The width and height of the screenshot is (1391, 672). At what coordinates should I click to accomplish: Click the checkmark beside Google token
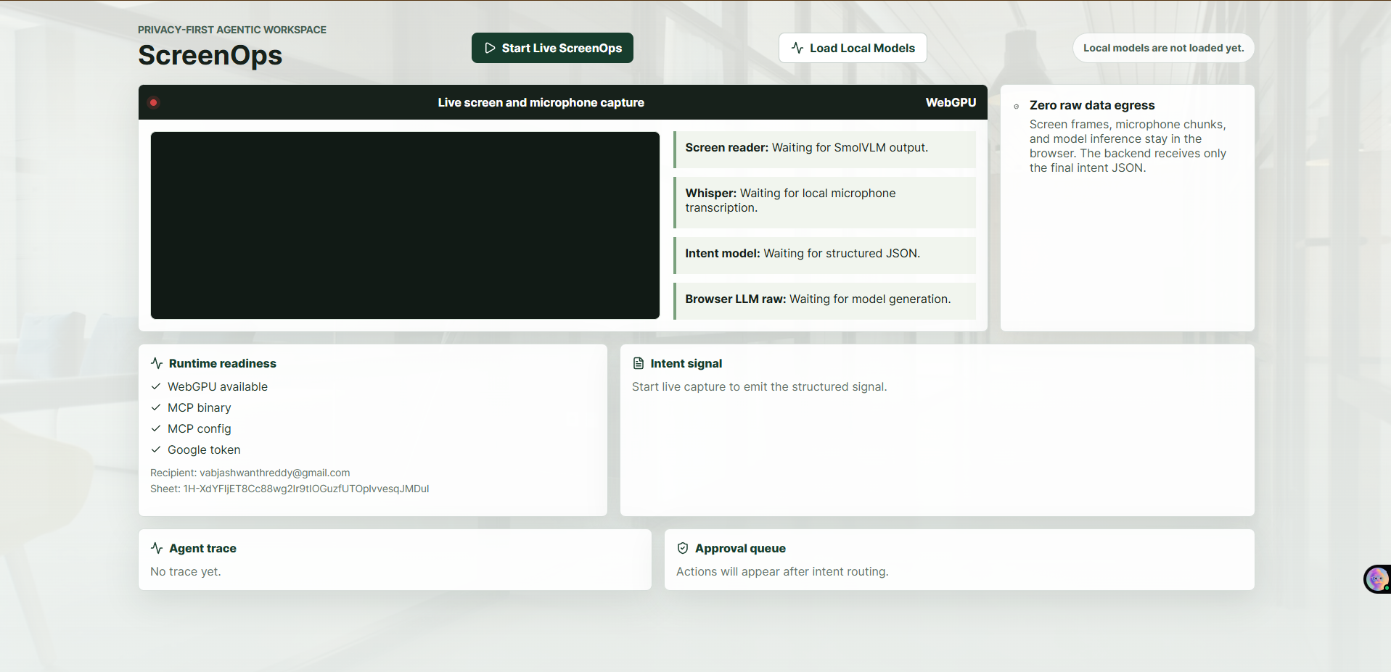tap(156, 449)
